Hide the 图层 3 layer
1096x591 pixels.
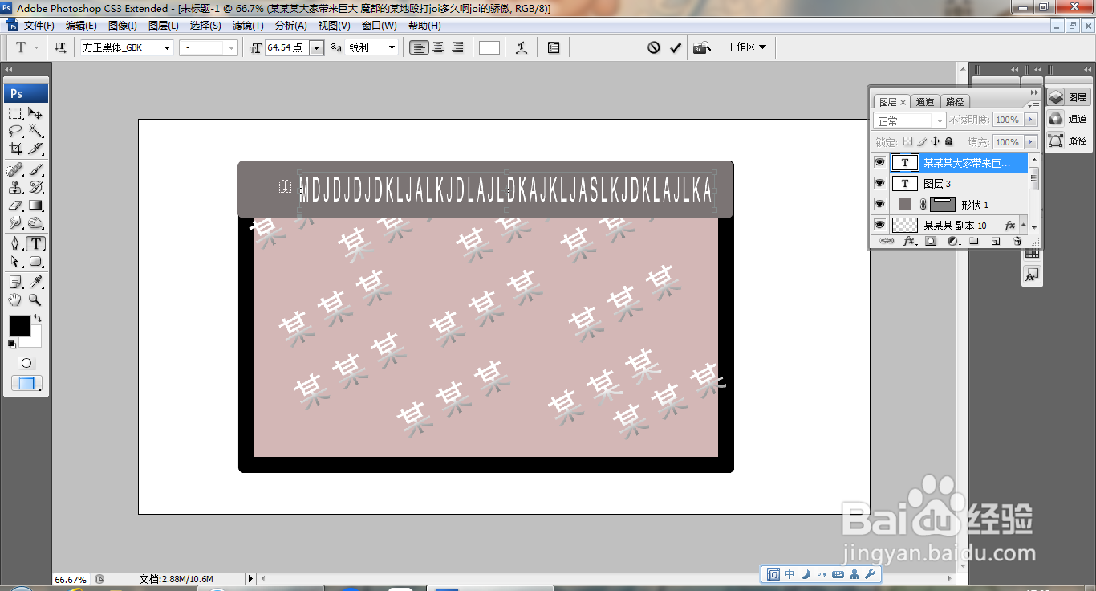pyautogui.click(x=879, y=183)
